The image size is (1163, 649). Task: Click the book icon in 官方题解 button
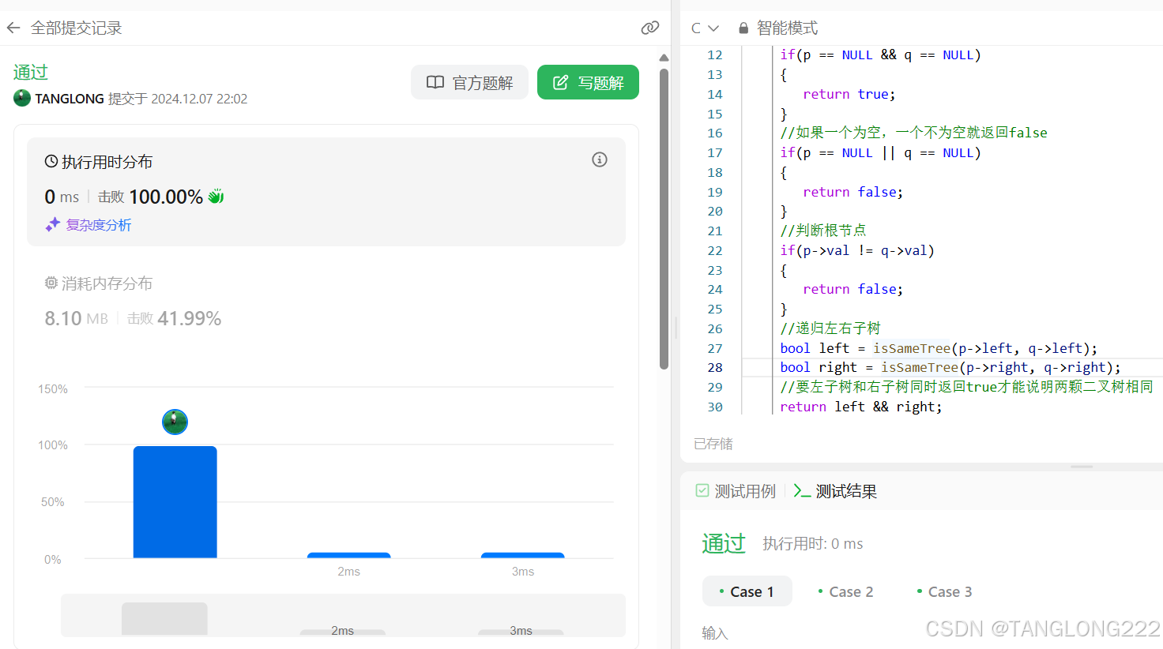tap(435, 82)
